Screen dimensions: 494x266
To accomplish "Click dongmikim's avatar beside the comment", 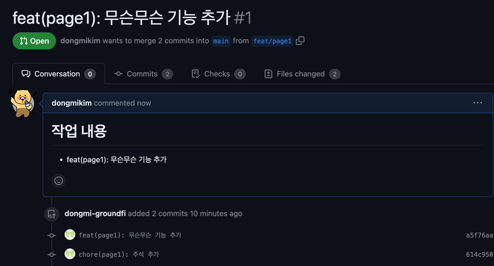I will [23, 103].
